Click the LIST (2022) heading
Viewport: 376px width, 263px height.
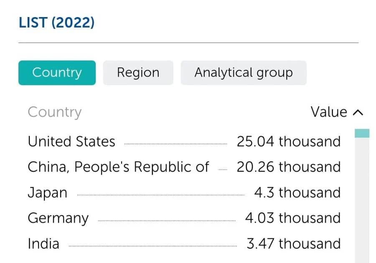click(57, 23)
